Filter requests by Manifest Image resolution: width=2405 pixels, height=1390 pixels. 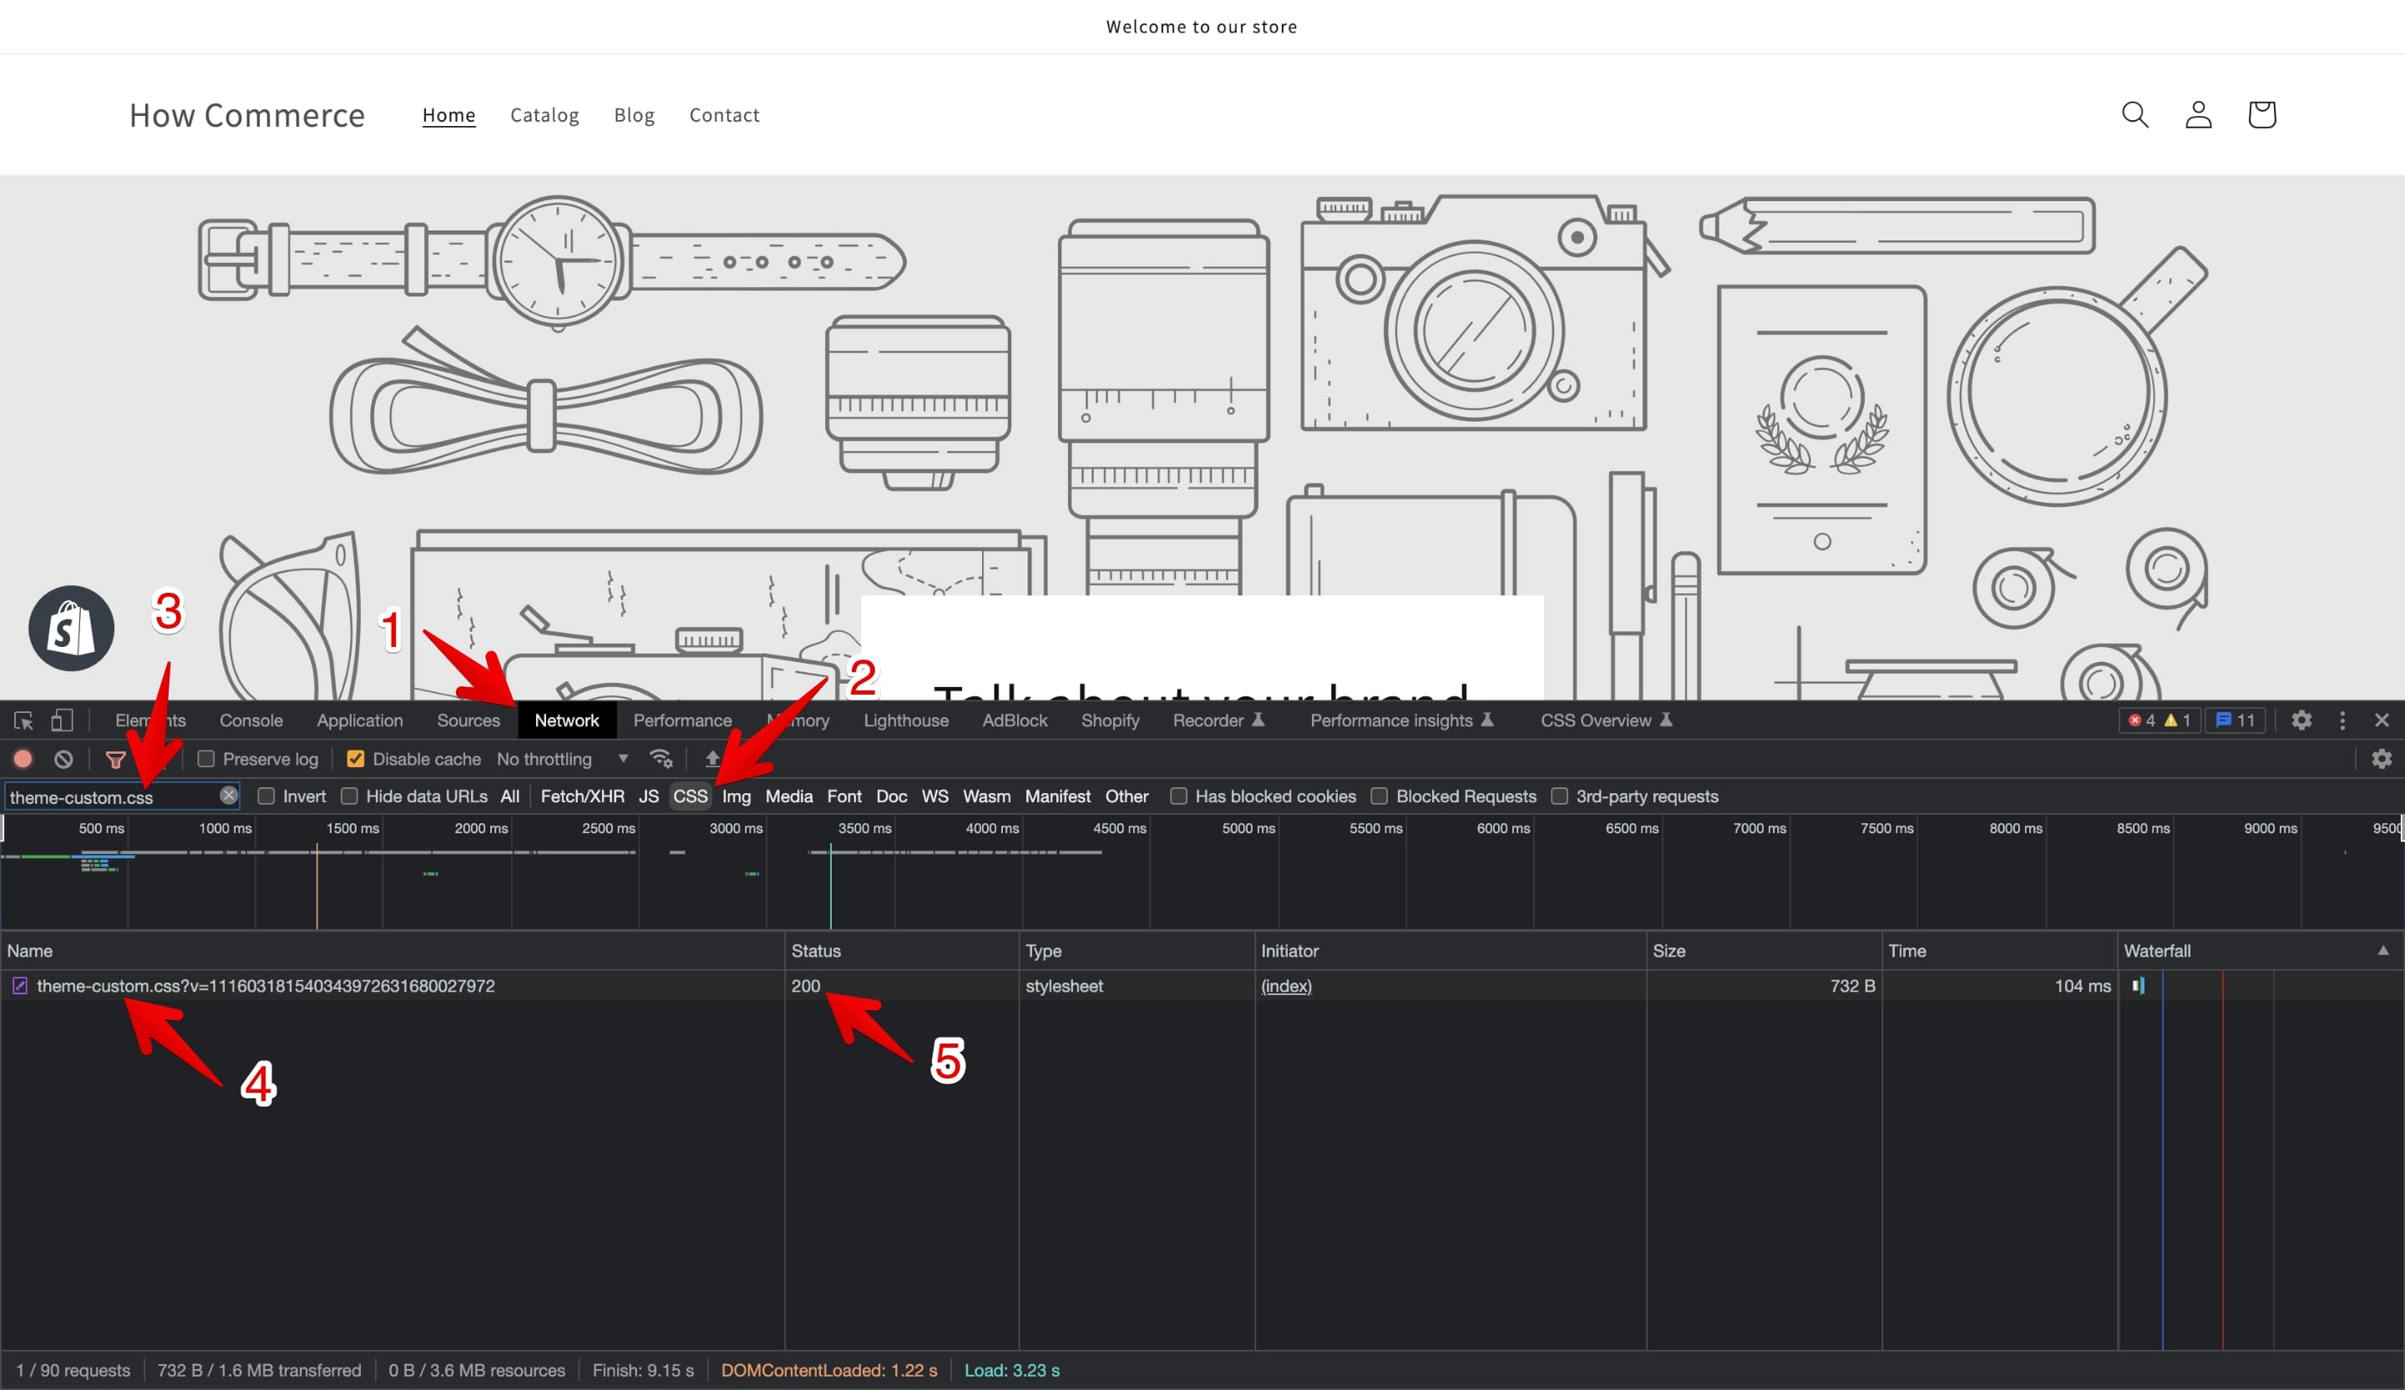pos(1057,796)
